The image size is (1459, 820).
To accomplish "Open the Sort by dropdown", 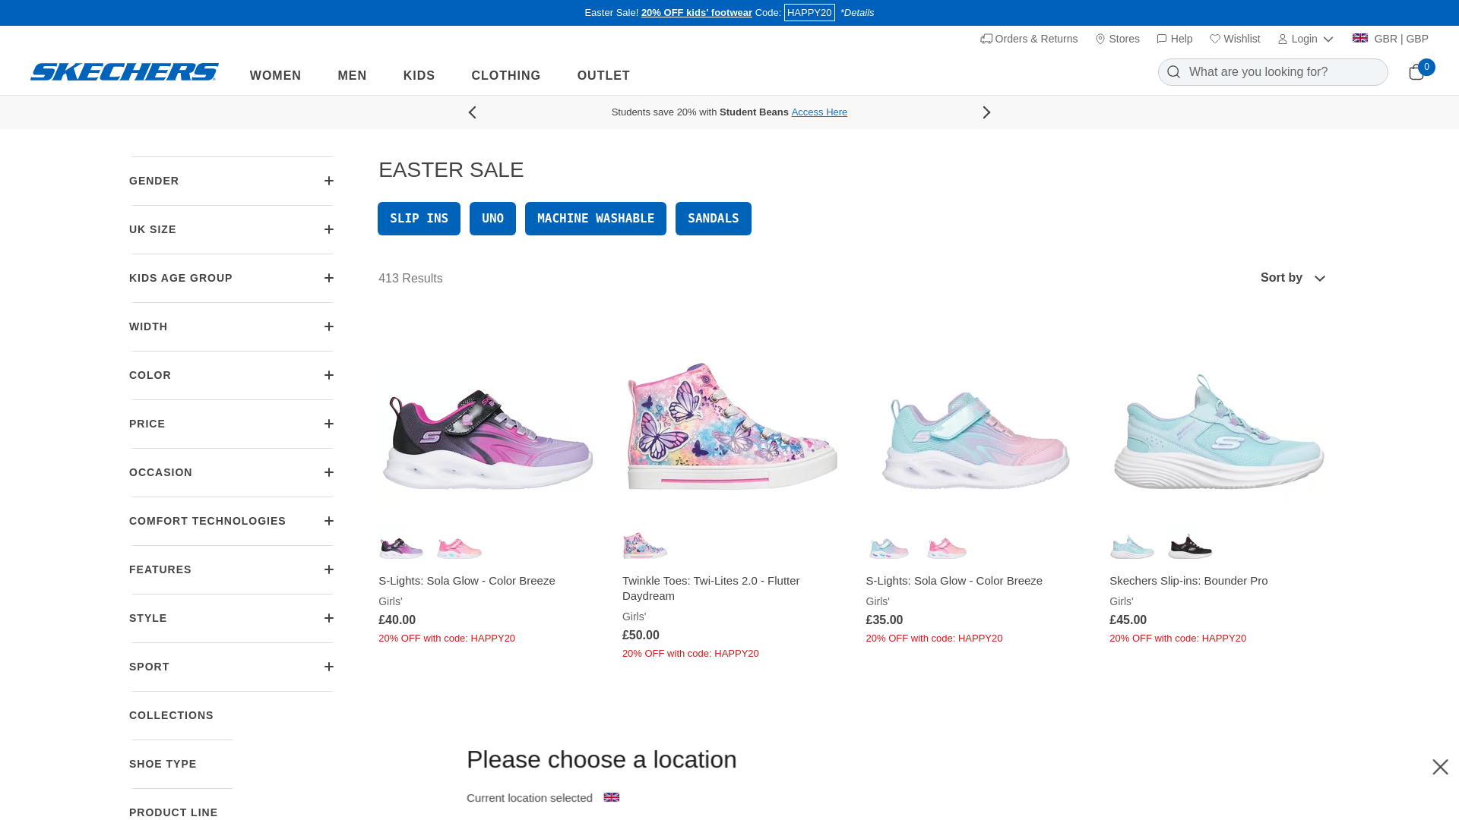I will pos(1293,278).
